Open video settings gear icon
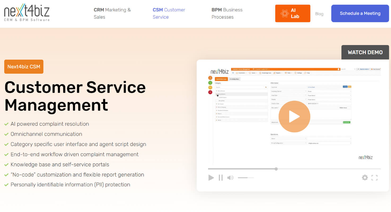 (x=365, y=178)
